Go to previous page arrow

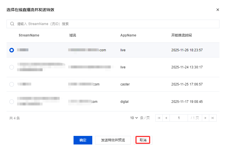pyautogui.click(x=166, y=118)
